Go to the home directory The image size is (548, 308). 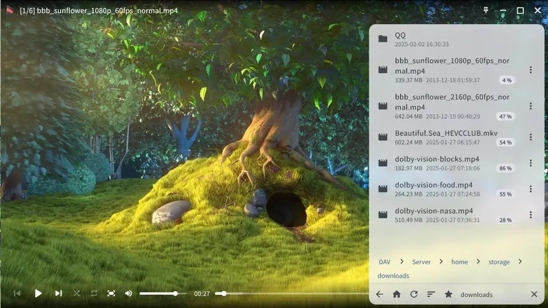pyautogui.click(x=397, y=294)
